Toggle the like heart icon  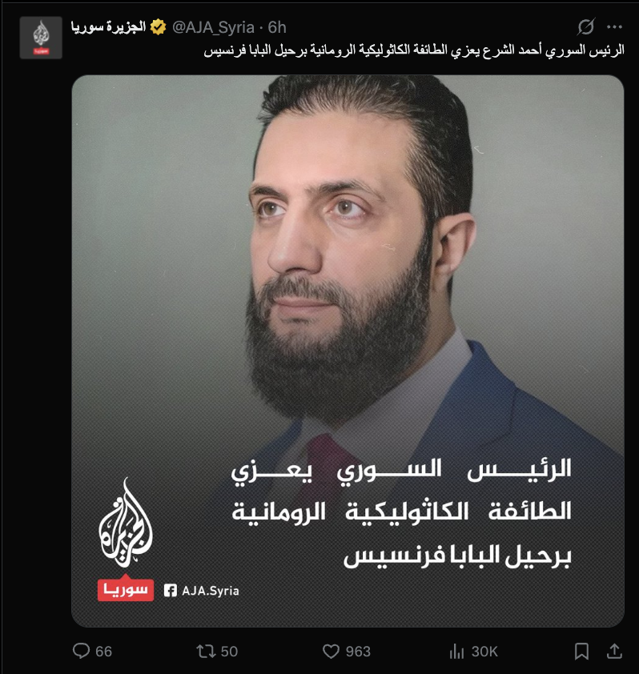point(331,652)
